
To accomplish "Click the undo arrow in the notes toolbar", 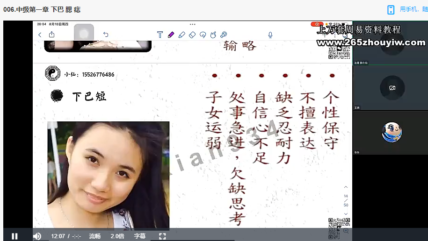I will click(x=106, y=35).
